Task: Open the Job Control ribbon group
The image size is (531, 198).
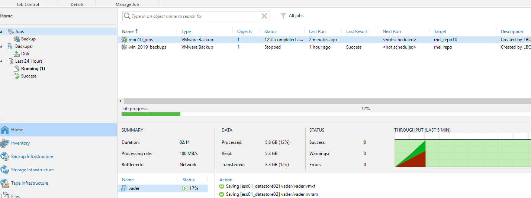Action: click(28, 4)
